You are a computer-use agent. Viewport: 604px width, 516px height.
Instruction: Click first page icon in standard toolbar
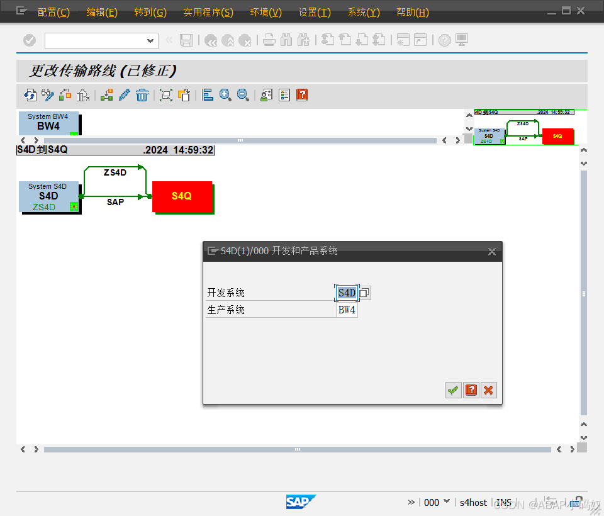[x=328, y=40]
